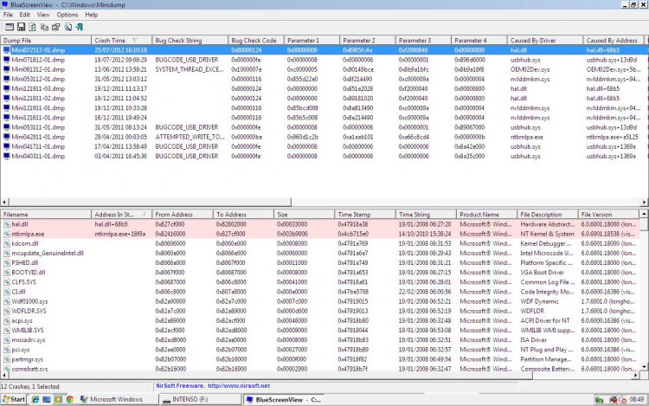Sort by Crash Time column header
The height and width of the screenshot is (406, 649).
pos(122,40)
